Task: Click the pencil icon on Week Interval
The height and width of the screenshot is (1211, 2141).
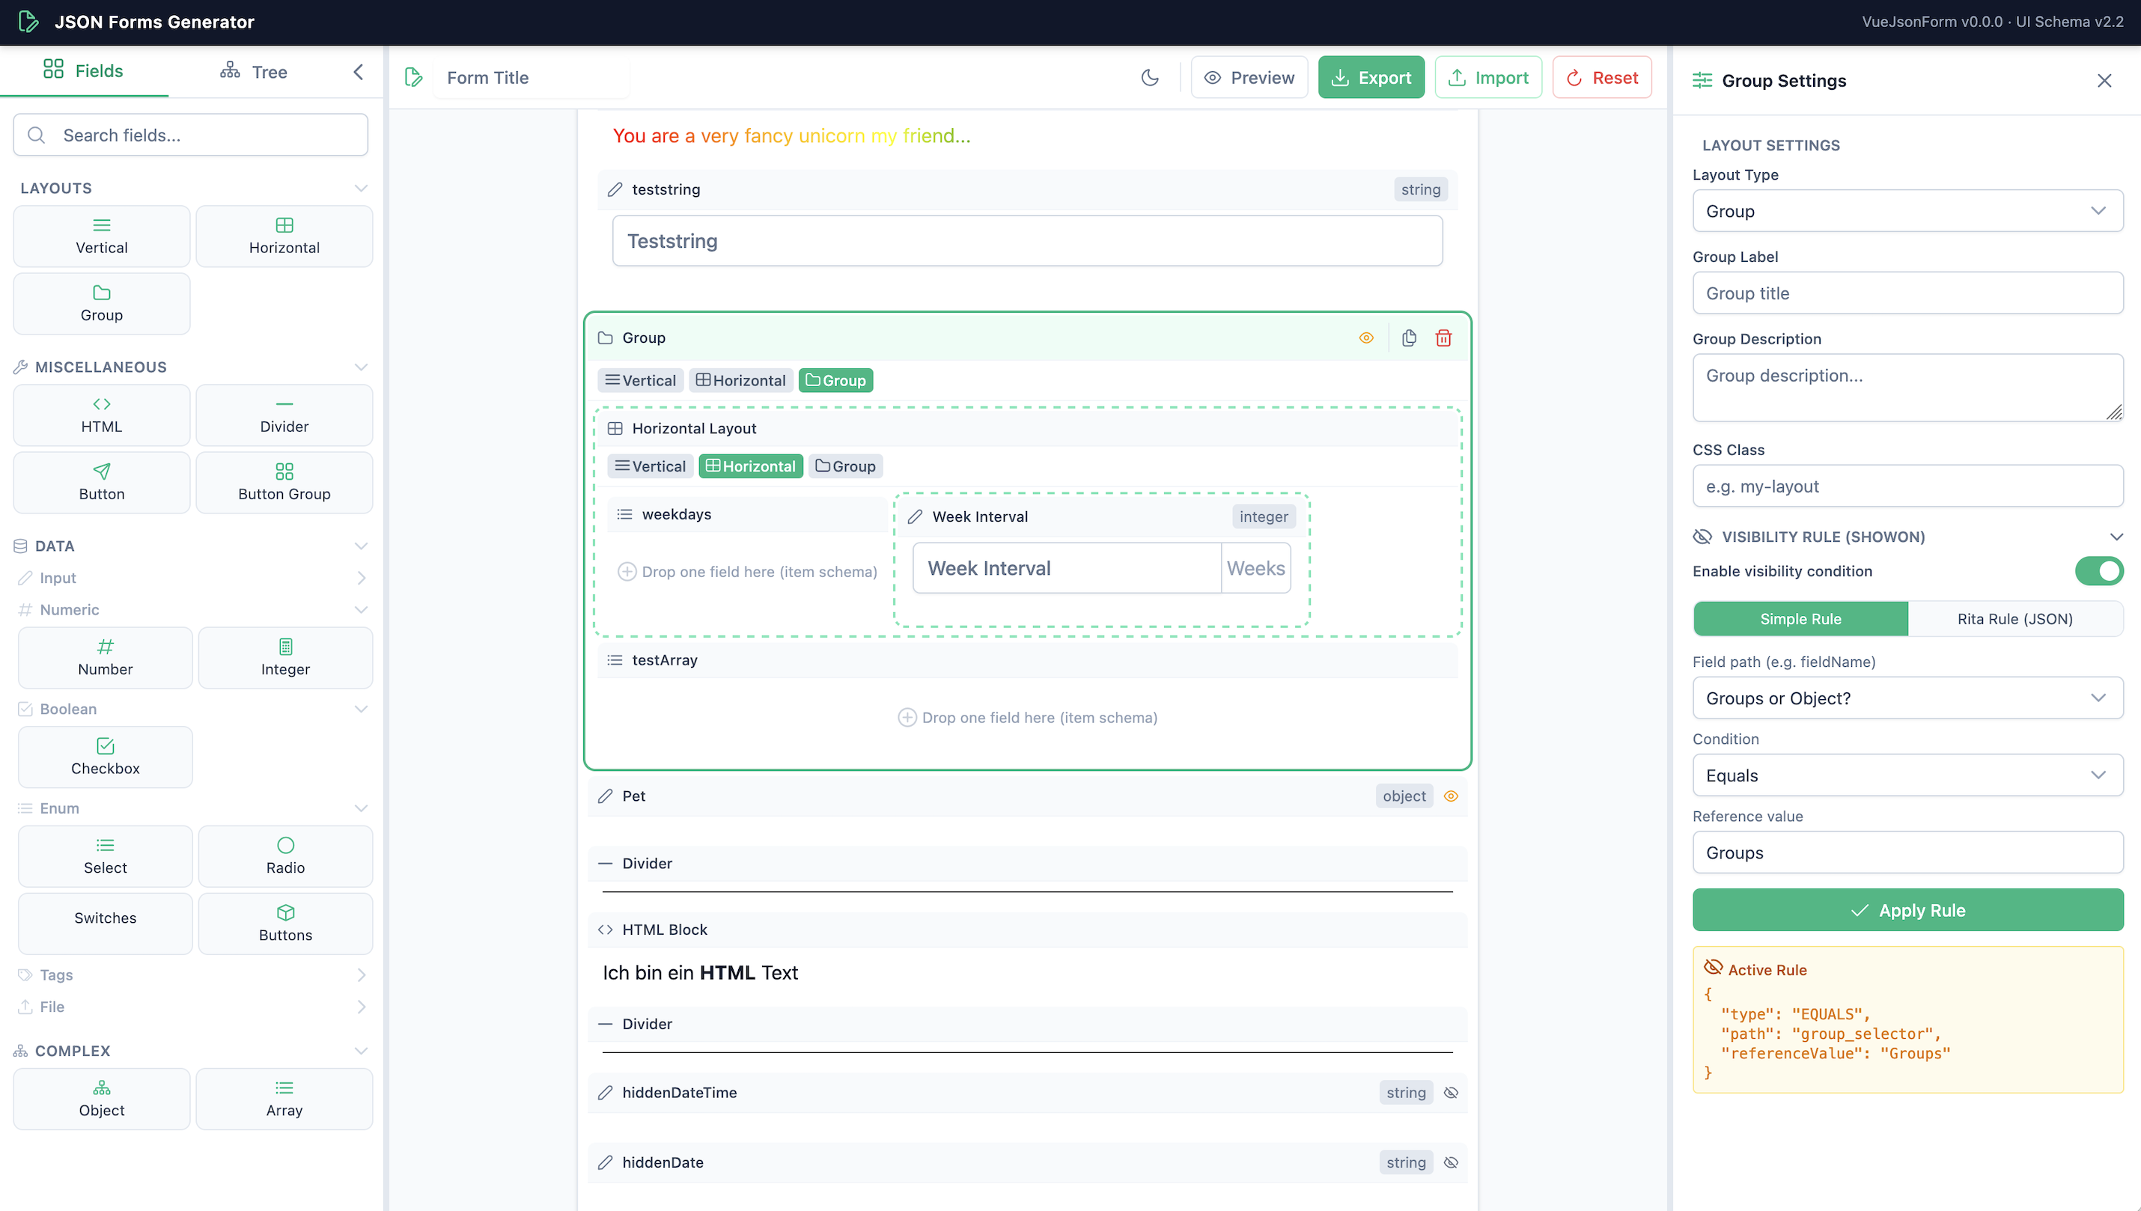Action: (x=915, y=516)
